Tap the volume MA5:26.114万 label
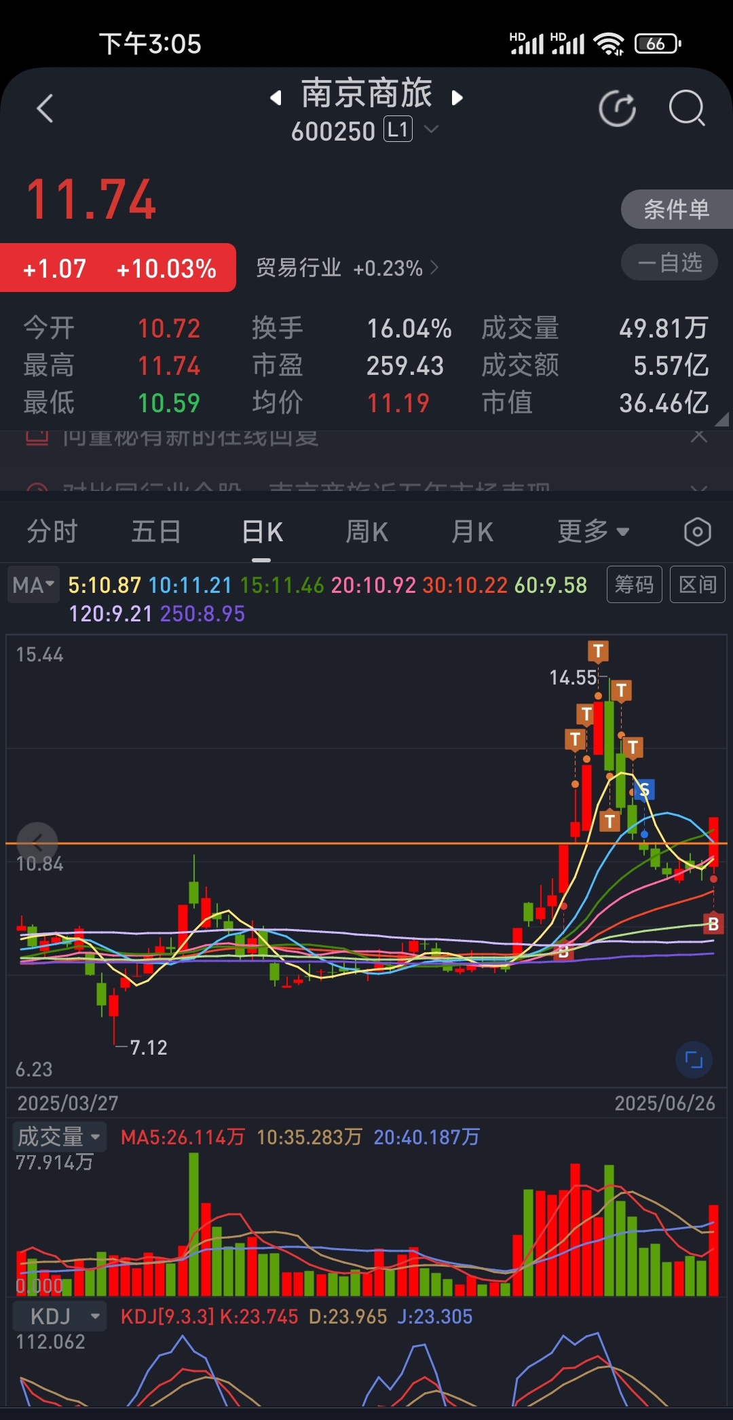 [x=183, y=1137]
